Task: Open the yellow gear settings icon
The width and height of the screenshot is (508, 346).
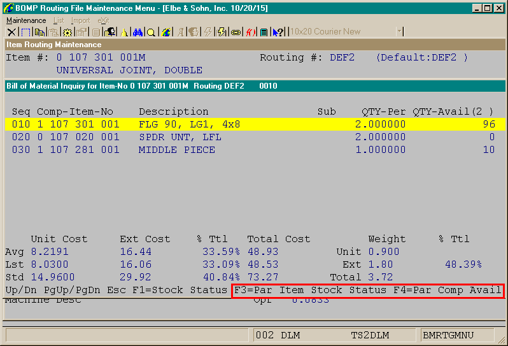Action: 67,32
